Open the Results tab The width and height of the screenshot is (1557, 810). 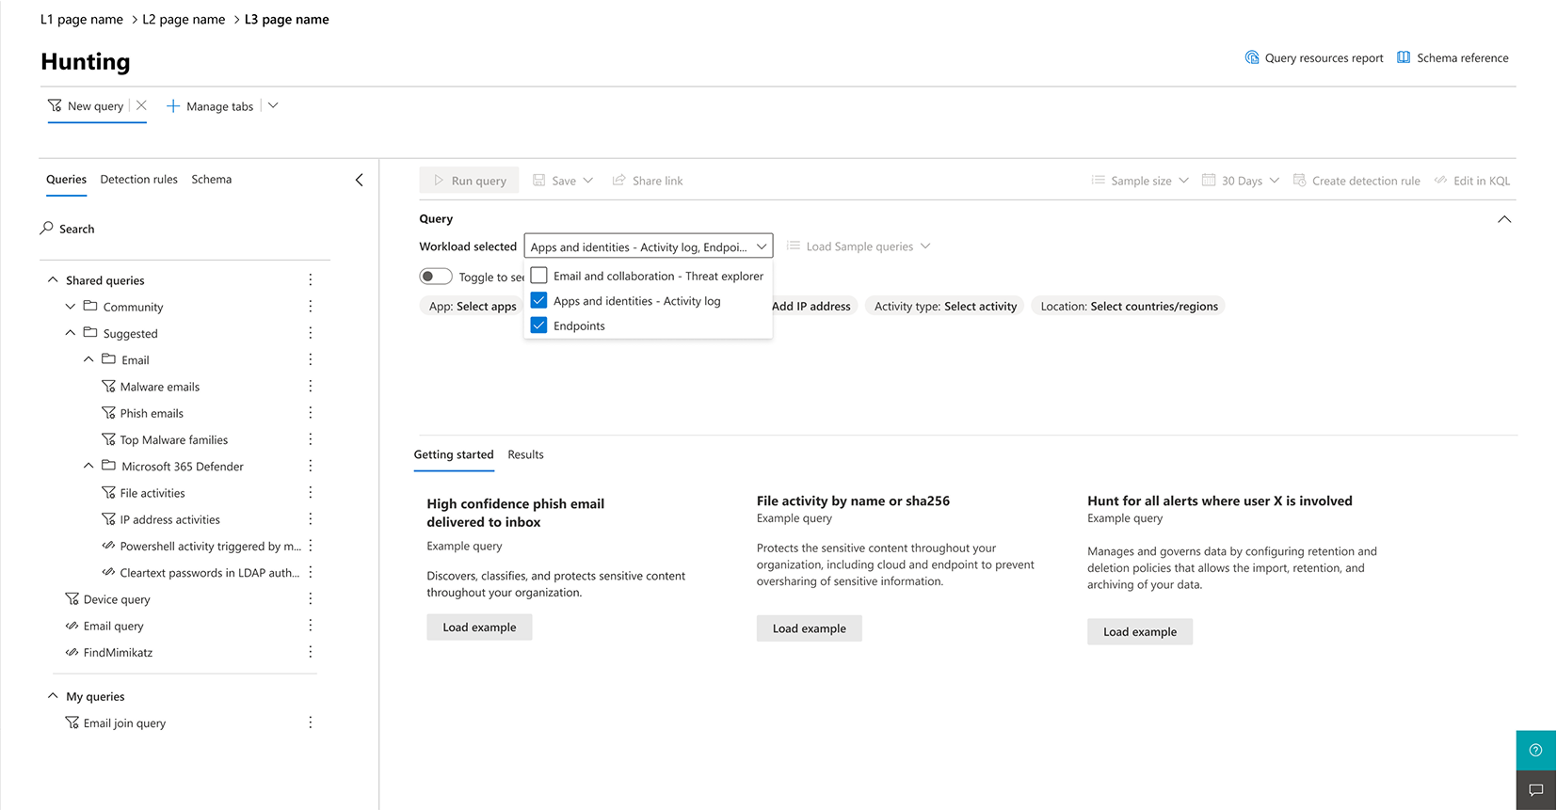[x=525, y=454]
